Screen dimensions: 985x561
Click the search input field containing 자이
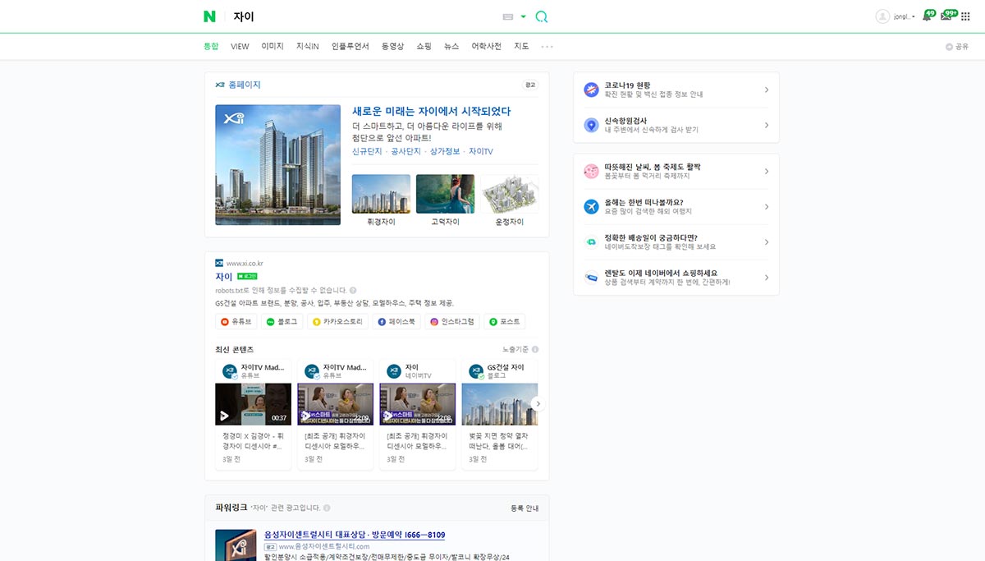361,16
